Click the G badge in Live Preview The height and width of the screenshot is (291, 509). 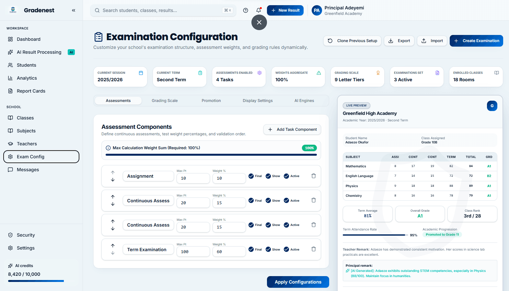pos(492,106)
